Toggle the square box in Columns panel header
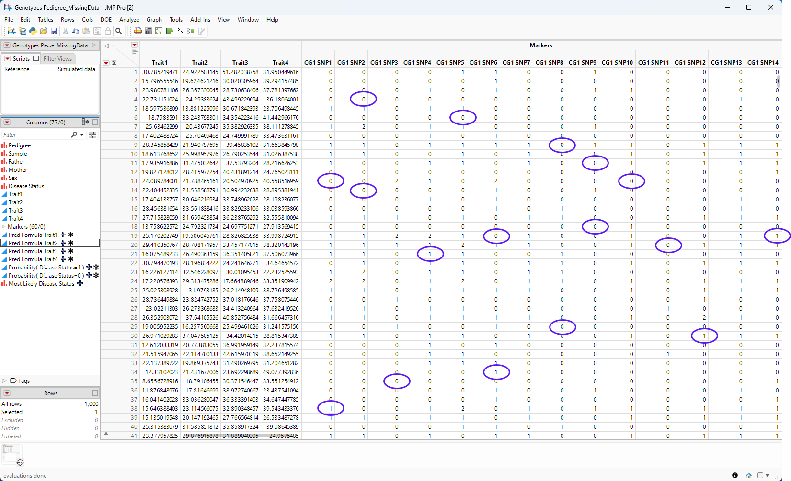 (95, 122)
